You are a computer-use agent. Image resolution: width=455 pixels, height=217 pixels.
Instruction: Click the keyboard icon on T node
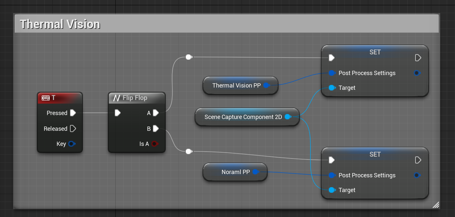click(x=46, y=98)
